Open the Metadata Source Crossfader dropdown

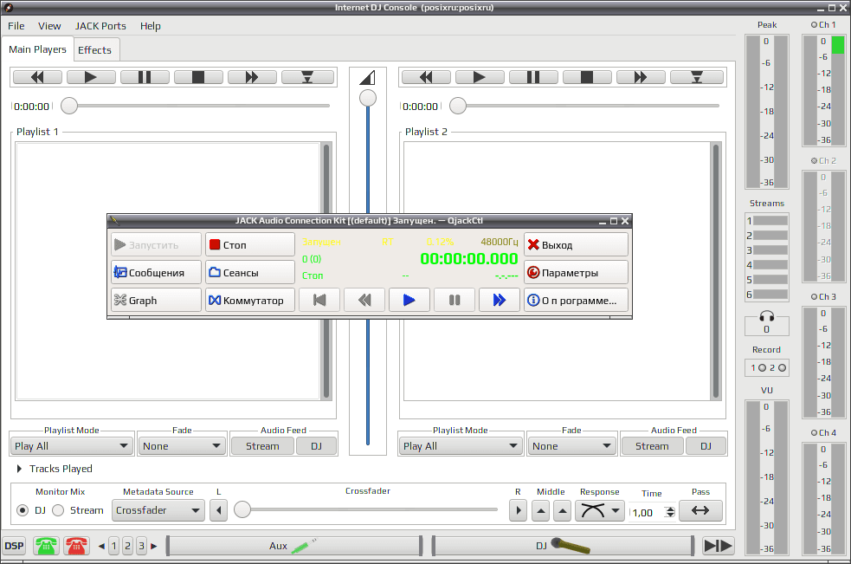click(158, 511)
